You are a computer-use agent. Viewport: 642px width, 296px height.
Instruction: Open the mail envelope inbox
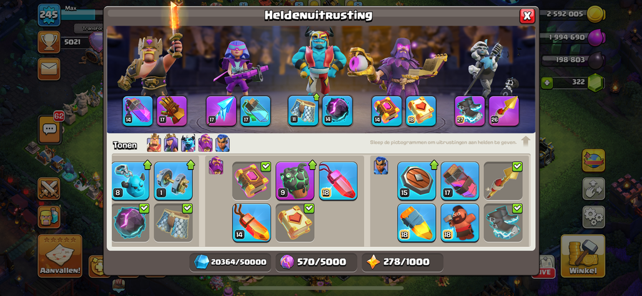(x=49, y=69)
